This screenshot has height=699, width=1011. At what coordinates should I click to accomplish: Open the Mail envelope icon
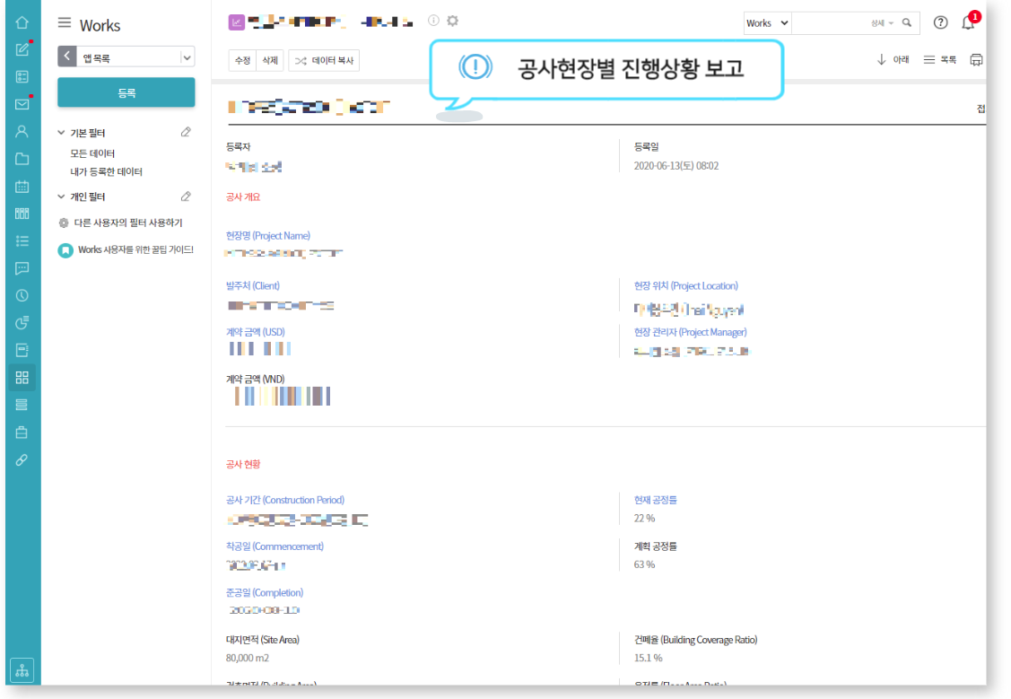pos(22,104)
